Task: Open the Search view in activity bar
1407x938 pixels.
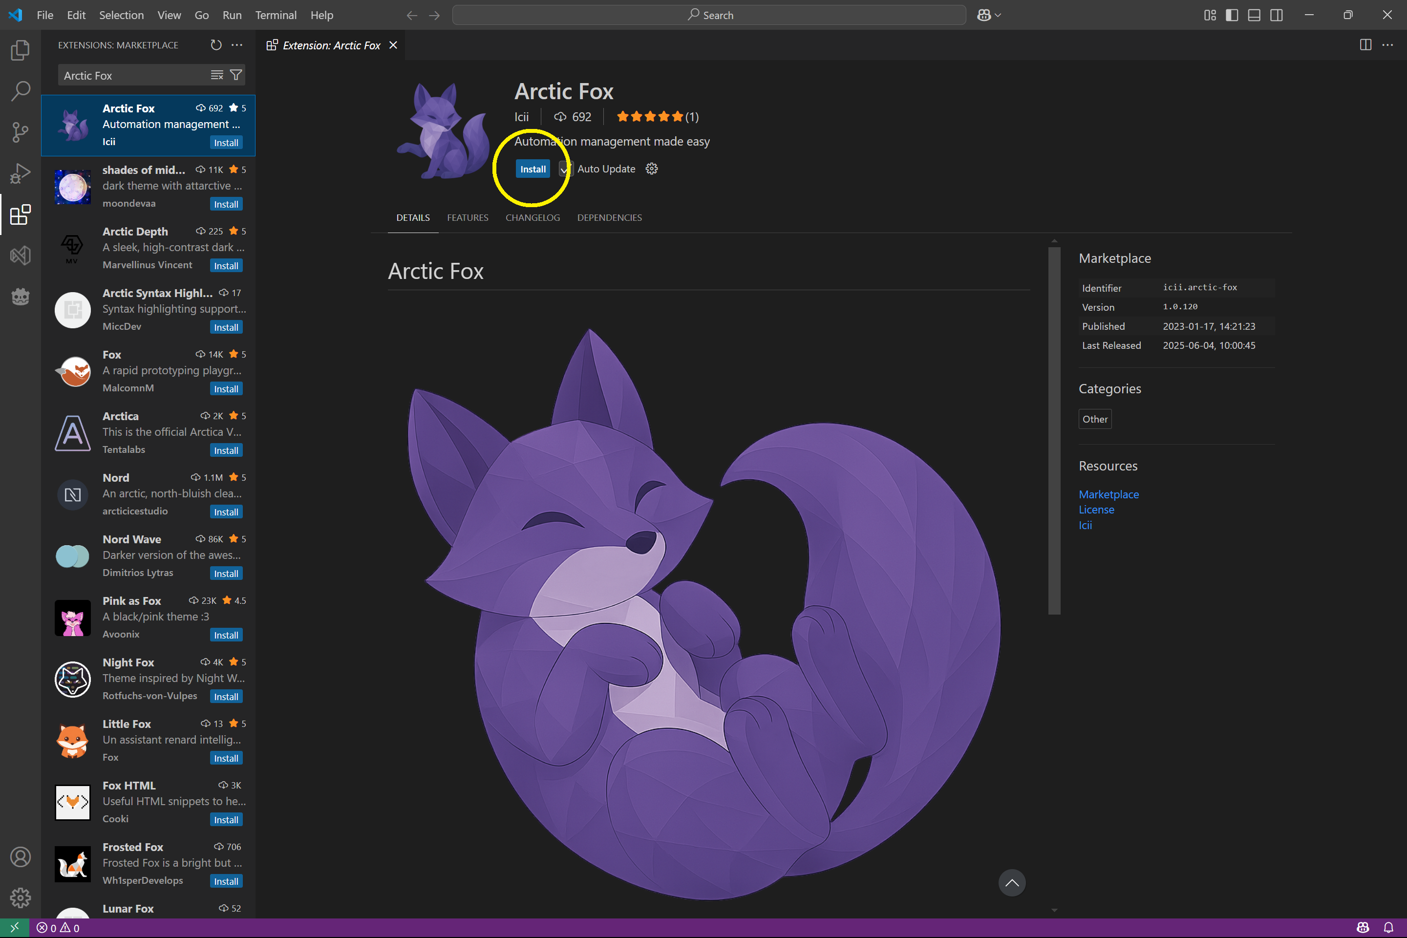Action: 21,91
